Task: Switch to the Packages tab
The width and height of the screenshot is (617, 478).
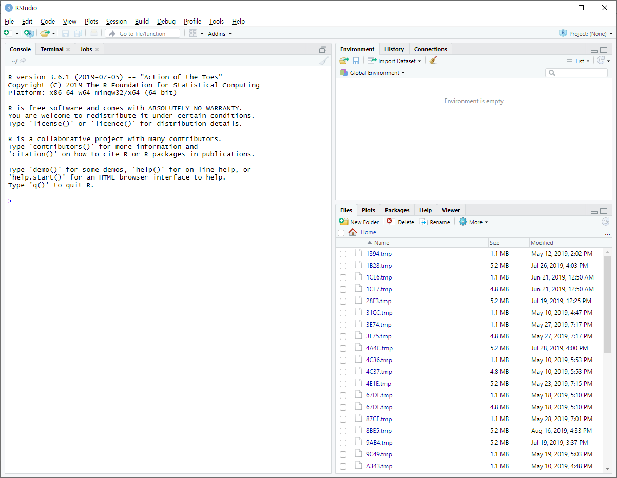Action: point(397,210)
